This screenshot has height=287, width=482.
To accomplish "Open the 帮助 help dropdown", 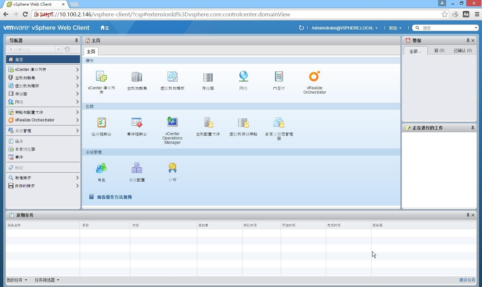I will tap(395, 28).
